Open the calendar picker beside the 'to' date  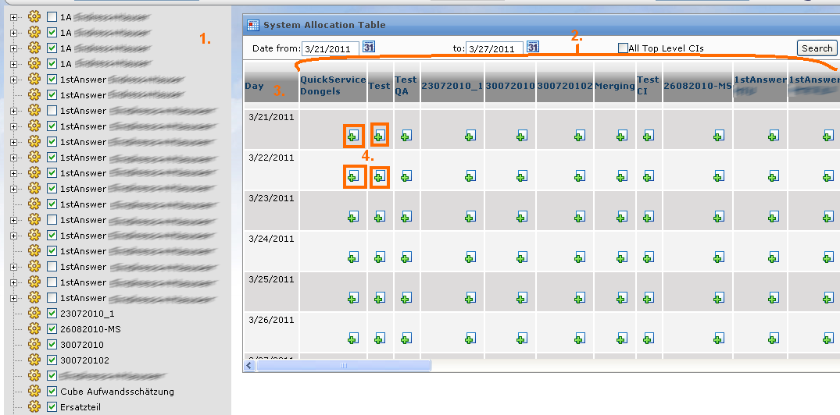click(x=532, y=47)
